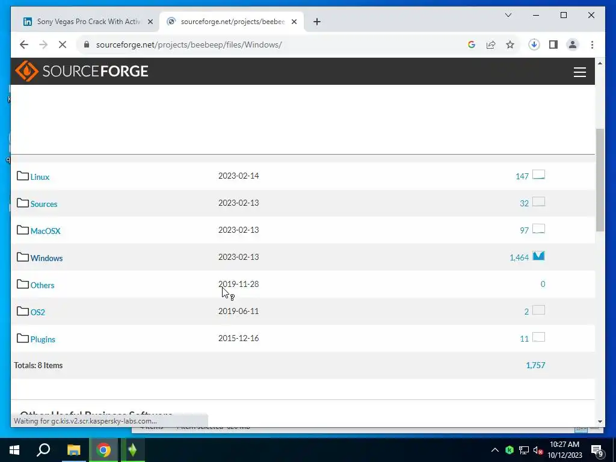This screenshot has height=462, width=616.
Task: Open the Others folder link
Action: pos(43,286)
